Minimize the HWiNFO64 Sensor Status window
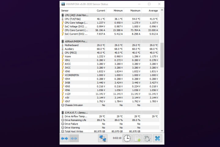 (x=139, y=4)
